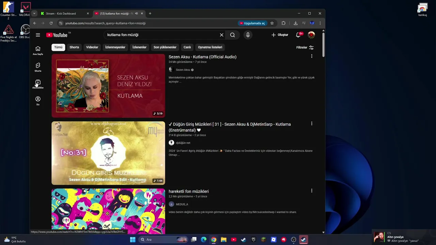Select the Canlı filter chip
This screenshot has height=245, width=436.
click(187, 47)
